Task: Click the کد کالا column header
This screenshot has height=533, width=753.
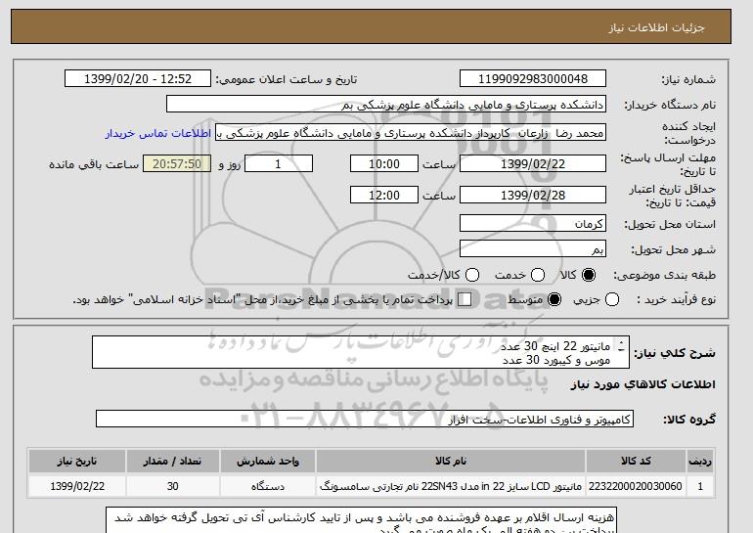Action: click(636, 461)
